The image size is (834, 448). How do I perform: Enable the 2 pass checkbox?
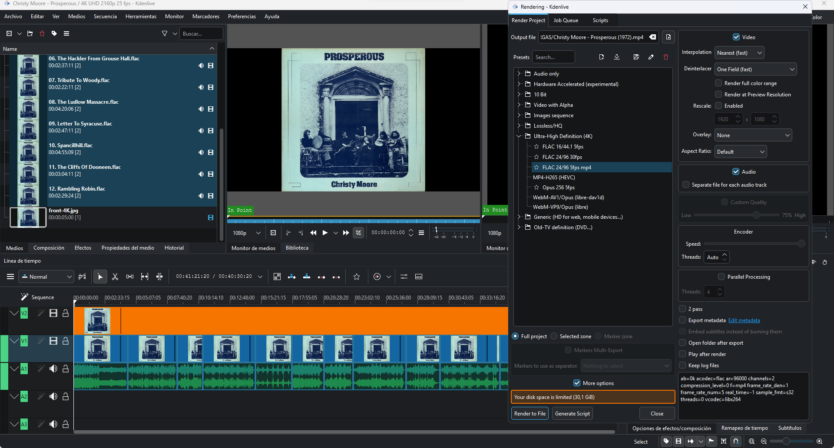682,309
